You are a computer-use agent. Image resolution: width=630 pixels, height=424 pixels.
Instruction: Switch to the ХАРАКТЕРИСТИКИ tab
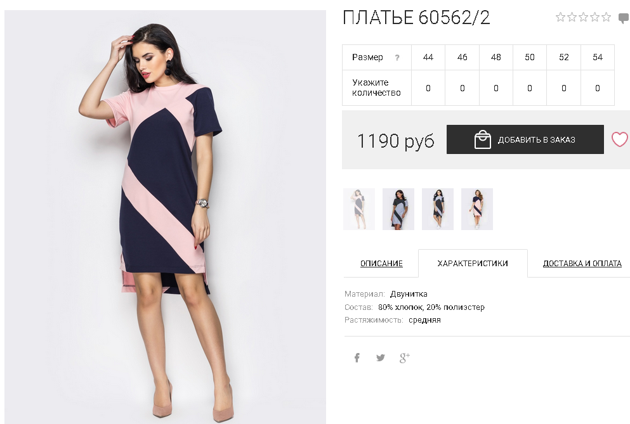coord(473,264)
